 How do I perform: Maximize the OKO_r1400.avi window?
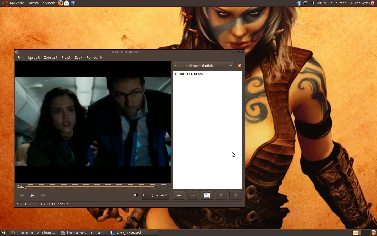click(x=238, y=52)
